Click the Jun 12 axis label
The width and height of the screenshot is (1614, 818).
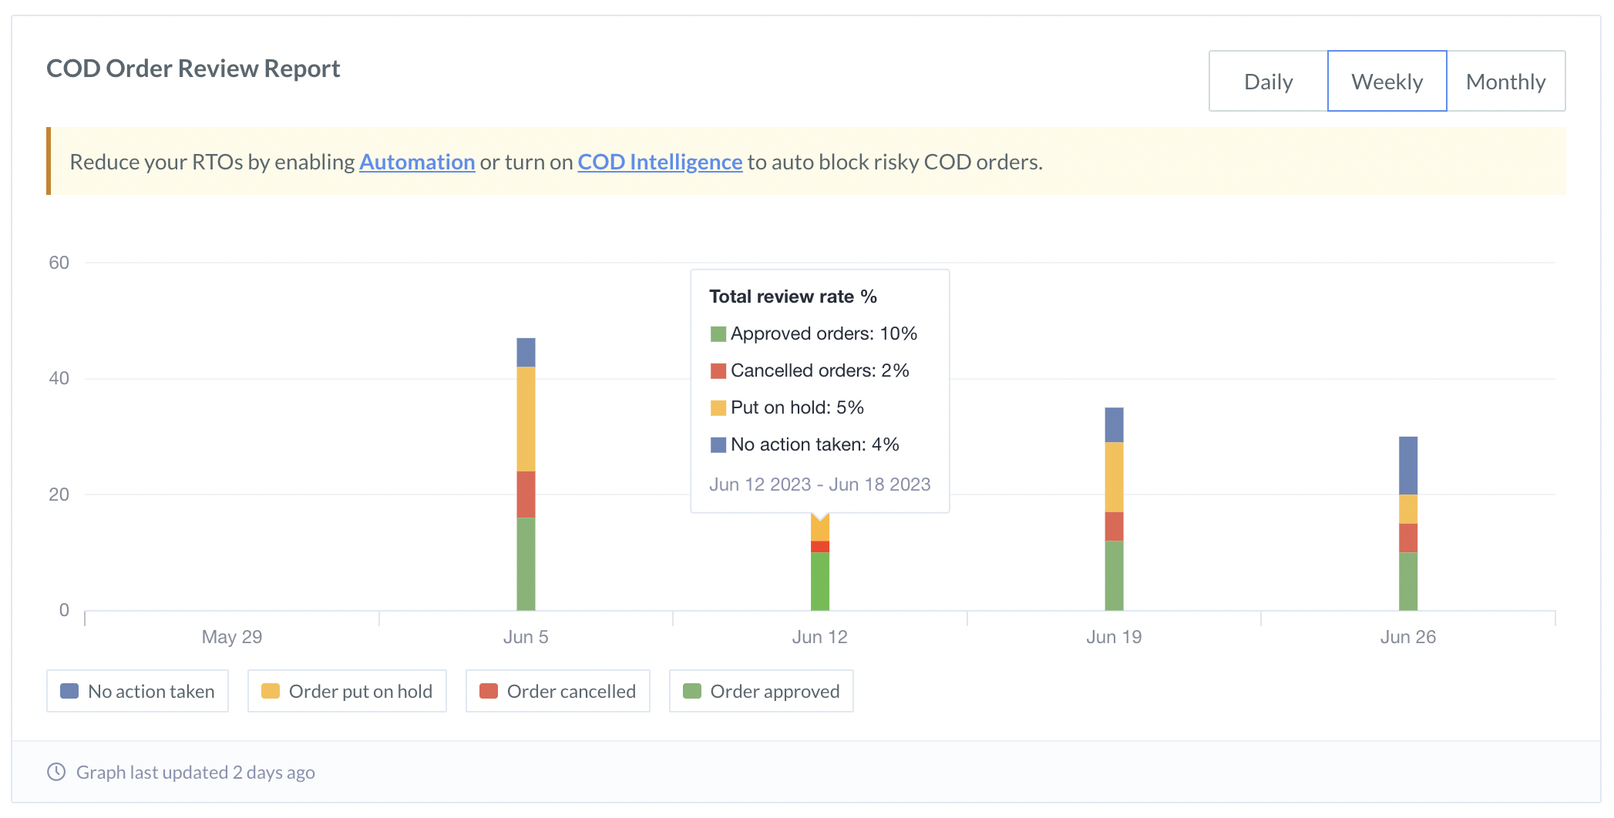(x=820, y=637)
